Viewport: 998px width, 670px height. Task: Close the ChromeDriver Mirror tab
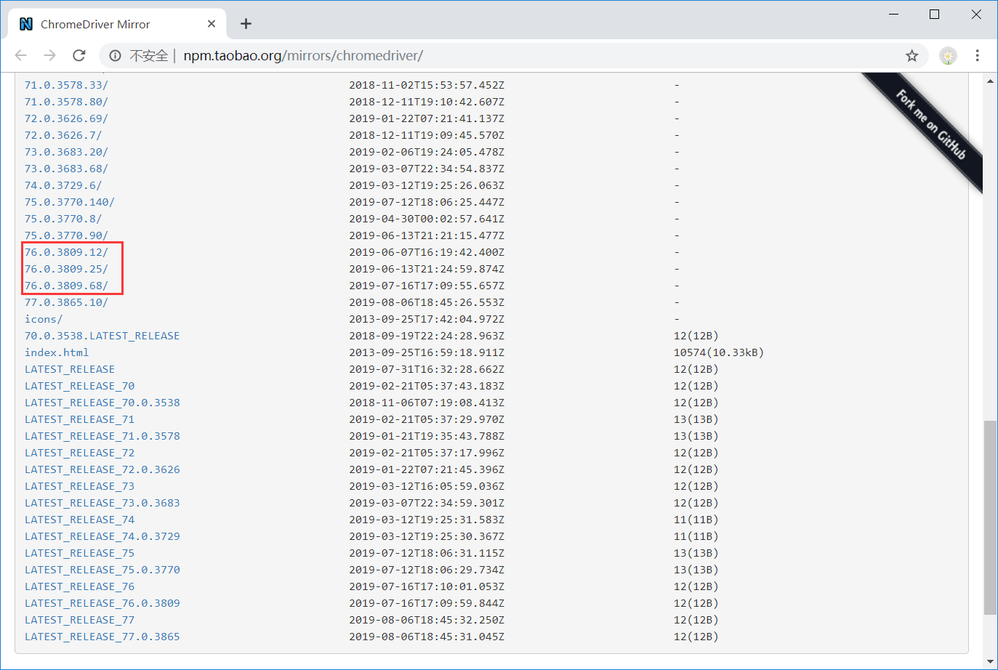(x=212, y=24)
